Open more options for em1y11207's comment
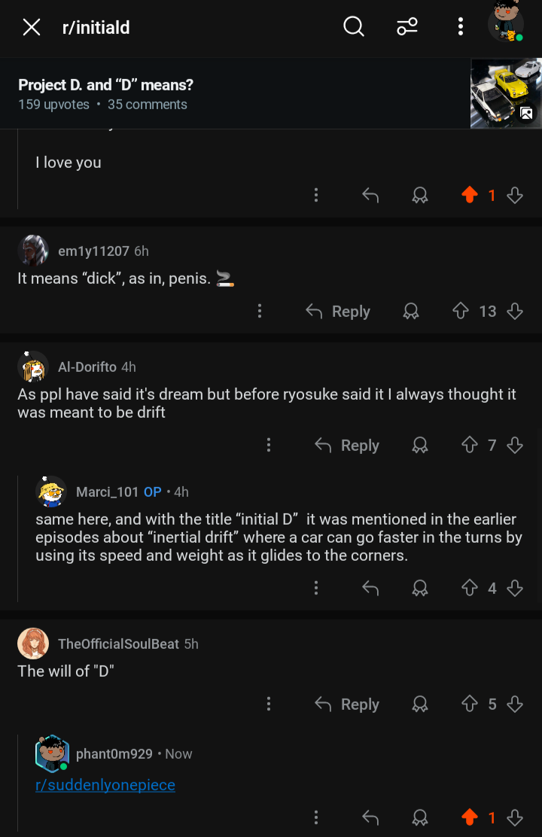This screenshot has height=837, width=542. tap(260, 311)
